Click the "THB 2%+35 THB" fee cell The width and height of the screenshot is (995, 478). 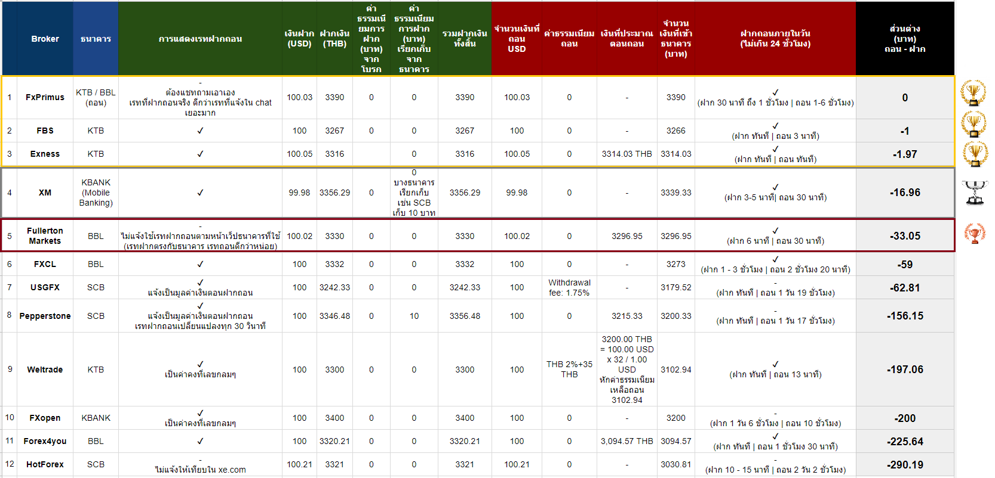(569, 370)
